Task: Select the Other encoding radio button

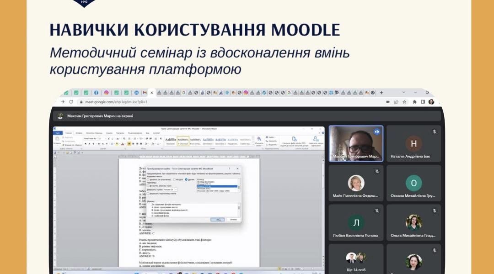Action: click(x=186, y=179)
